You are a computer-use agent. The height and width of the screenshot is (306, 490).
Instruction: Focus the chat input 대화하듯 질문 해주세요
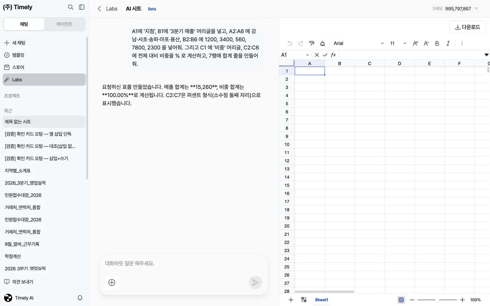(x=183, y=263)
